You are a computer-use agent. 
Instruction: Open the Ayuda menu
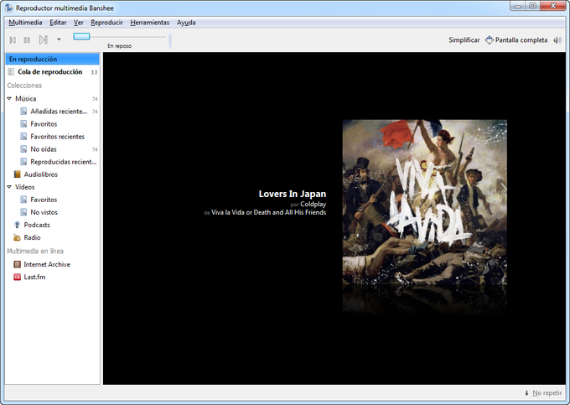186,23
